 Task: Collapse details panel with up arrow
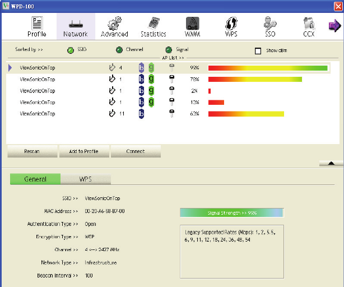331,163
